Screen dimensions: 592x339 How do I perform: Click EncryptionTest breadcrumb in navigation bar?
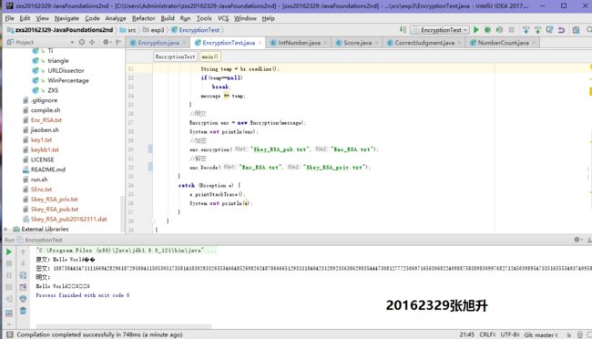(x=196, y=30)
